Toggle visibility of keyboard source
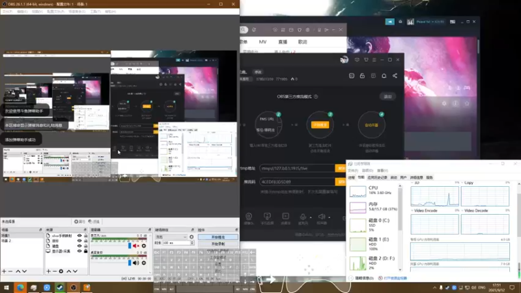 point(79,246)
